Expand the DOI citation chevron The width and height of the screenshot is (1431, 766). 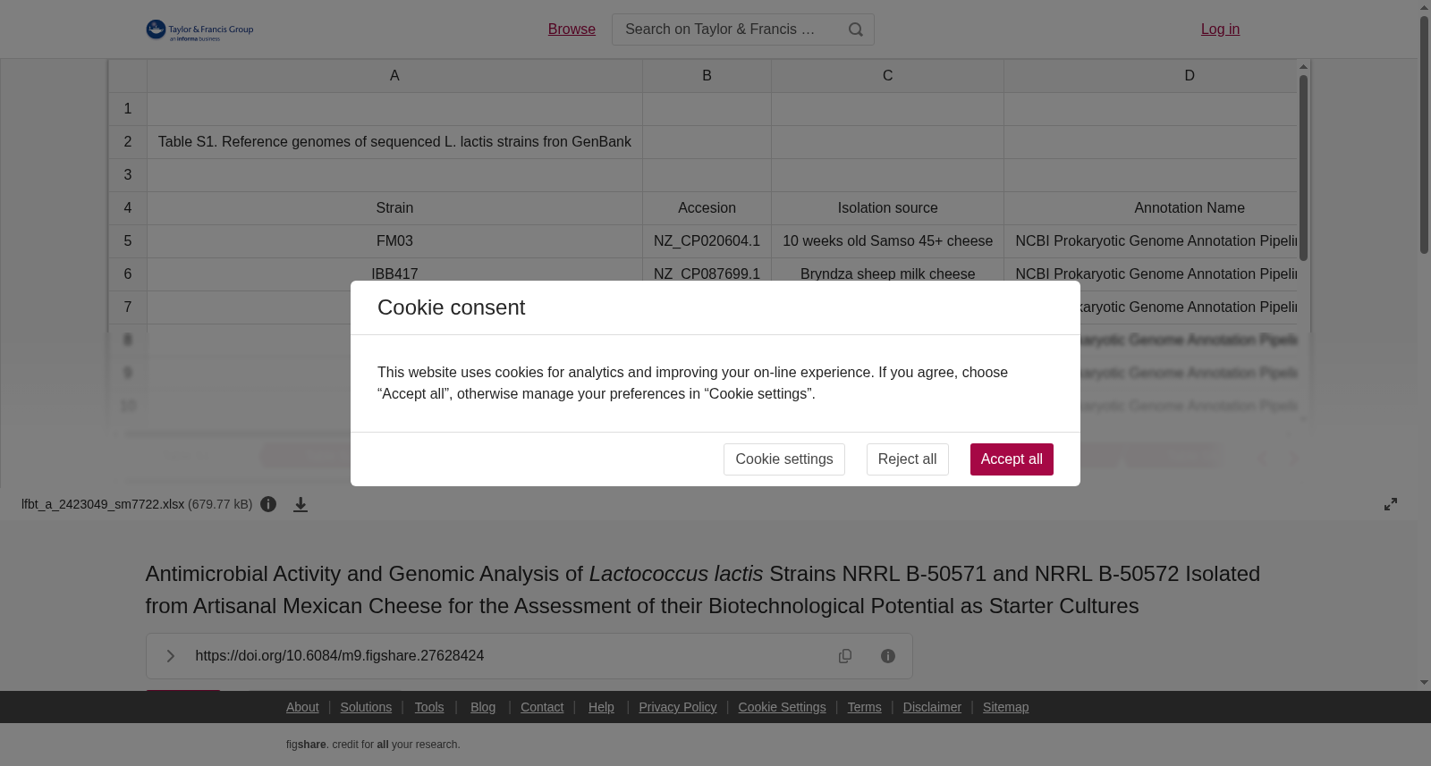(x=170, y=656)
